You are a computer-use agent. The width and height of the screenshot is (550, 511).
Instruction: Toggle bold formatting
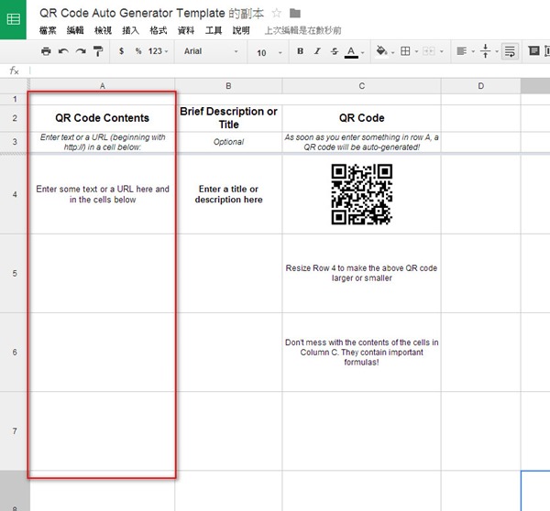click(300, 52)
